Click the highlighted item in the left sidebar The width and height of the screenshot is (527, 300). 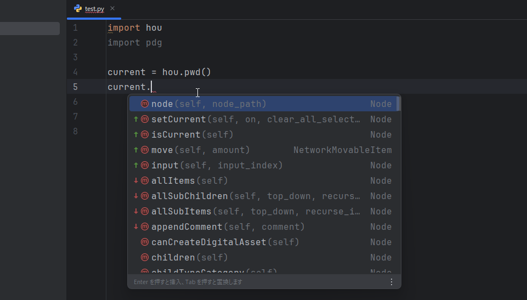(30, 29)
